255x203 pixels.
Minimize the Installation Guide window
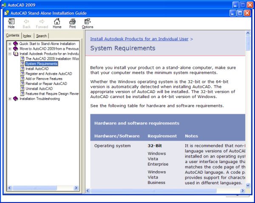[x=233, y=13]
